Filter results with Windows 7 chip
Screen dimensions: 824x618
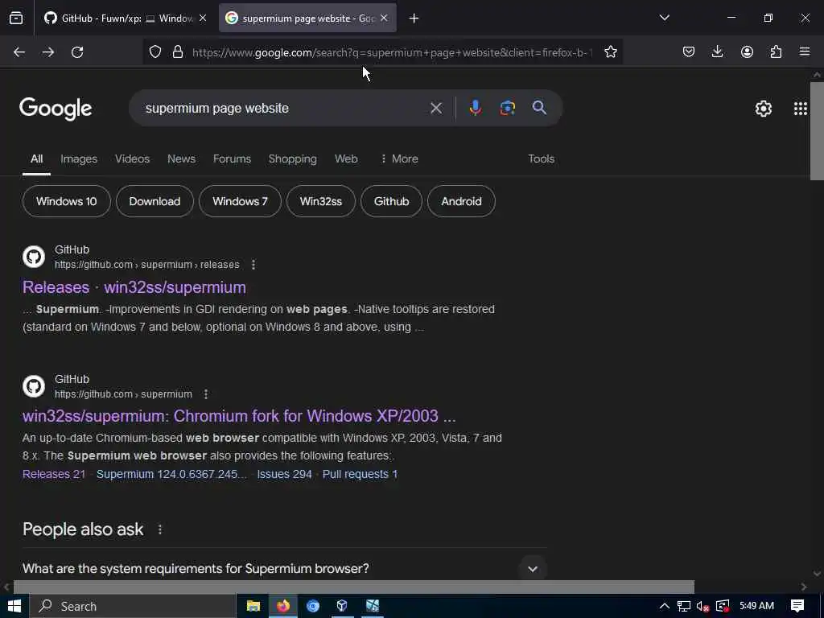(x=240, y=201)
